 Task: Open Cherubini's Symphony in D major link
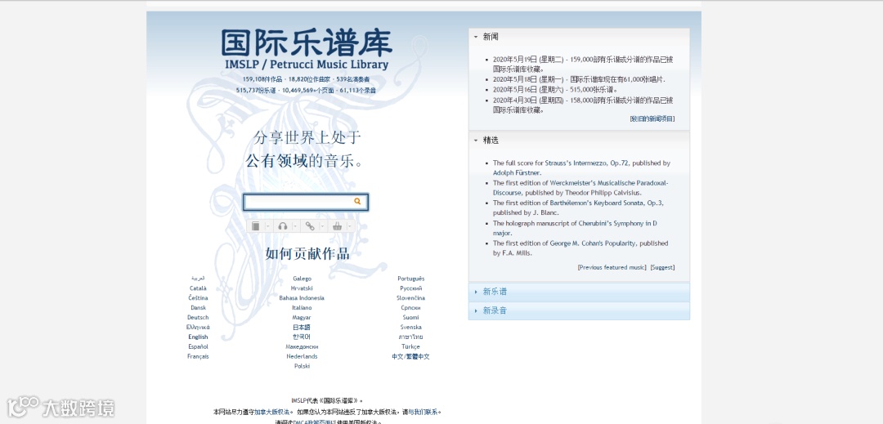click(575, 228)
